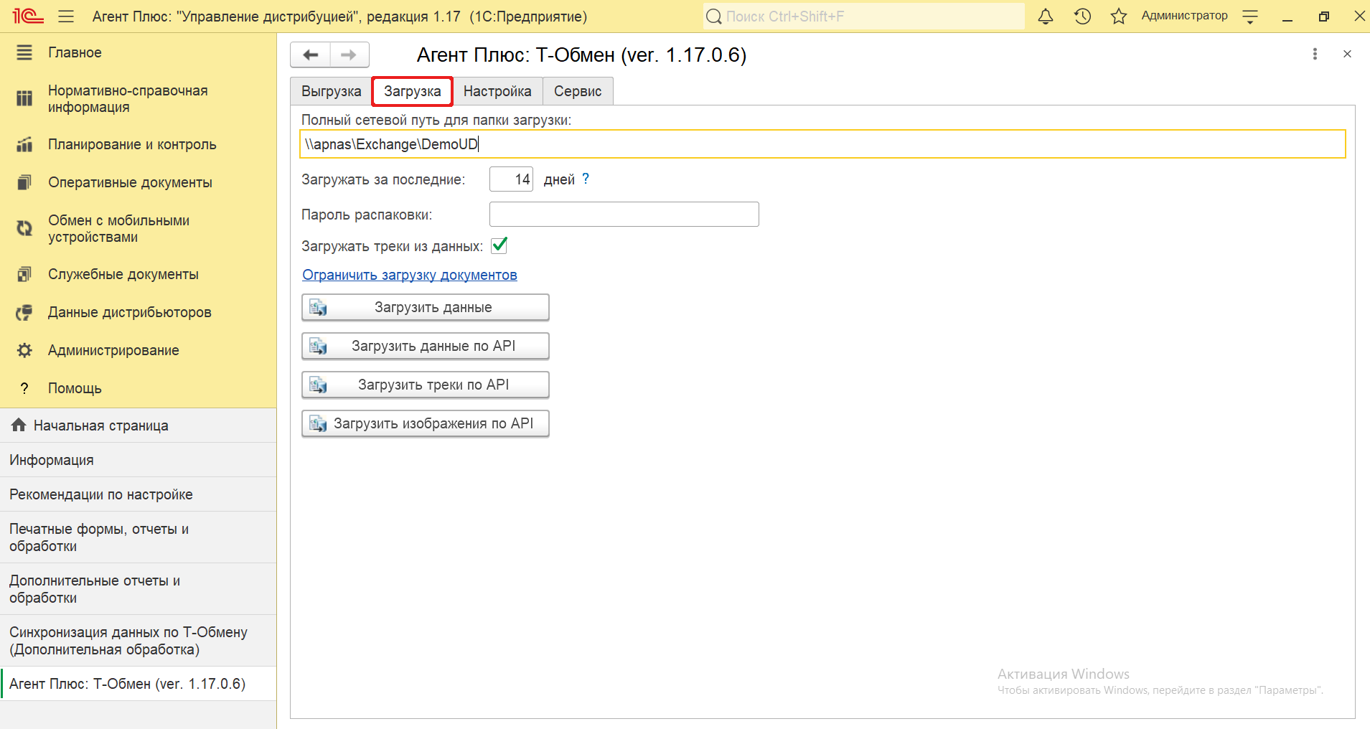
Task: Click the Главное section list icon
Action: tap(24, 52)
